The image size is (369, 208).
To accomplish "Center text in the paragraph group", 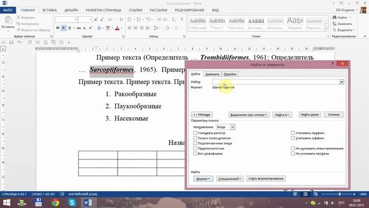I will pyautogui.click(x=135, y=28).
